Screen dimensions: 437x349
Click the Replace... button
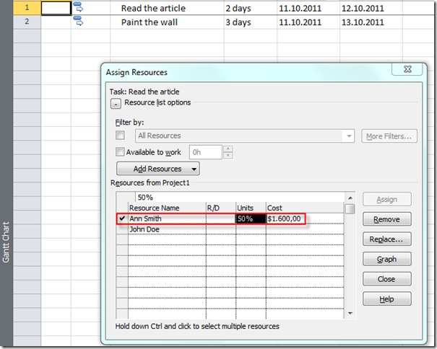[x=387, y=239]
